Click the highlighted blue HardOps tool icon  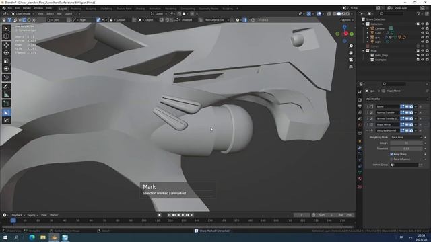pos(6,112)
